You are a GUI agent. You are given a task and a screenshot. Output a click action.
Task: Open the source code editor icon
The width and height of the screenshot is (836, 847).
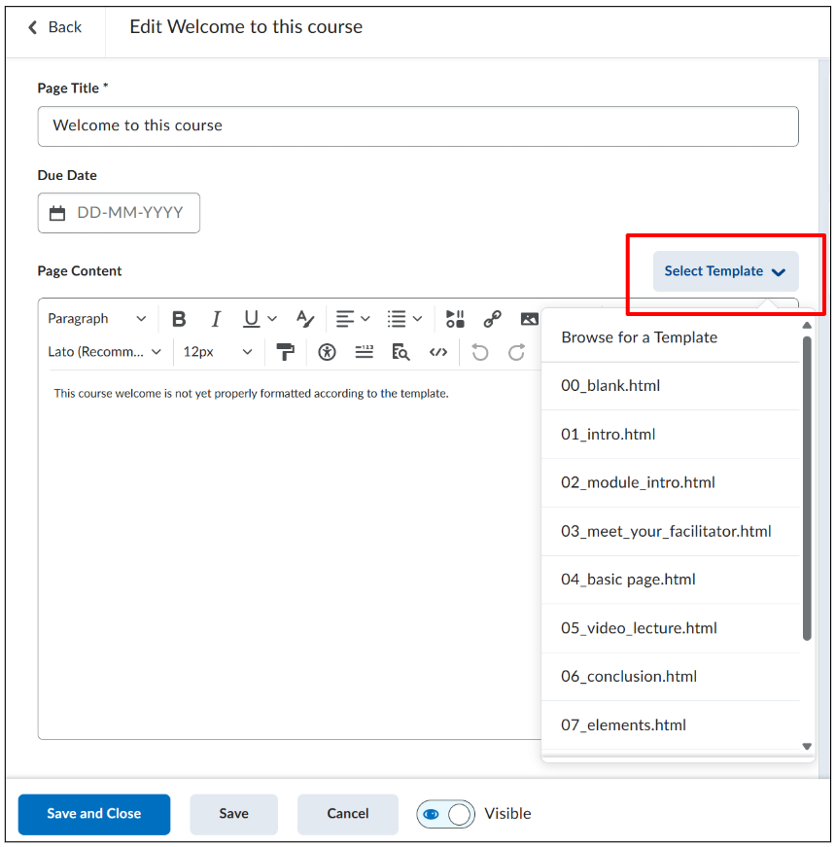click(x=438, y=352)
